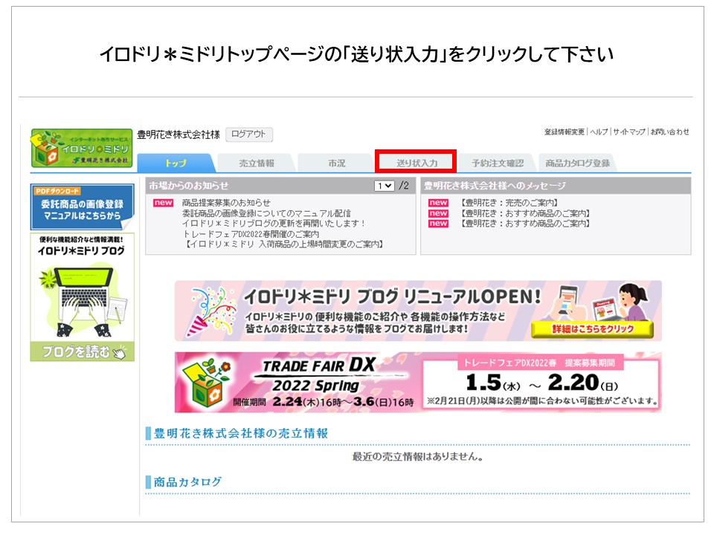Open the TRADE FAIR DX 2022 Spring banner
Viewport: 714px width, 535px height.
[x=417, y=382]
